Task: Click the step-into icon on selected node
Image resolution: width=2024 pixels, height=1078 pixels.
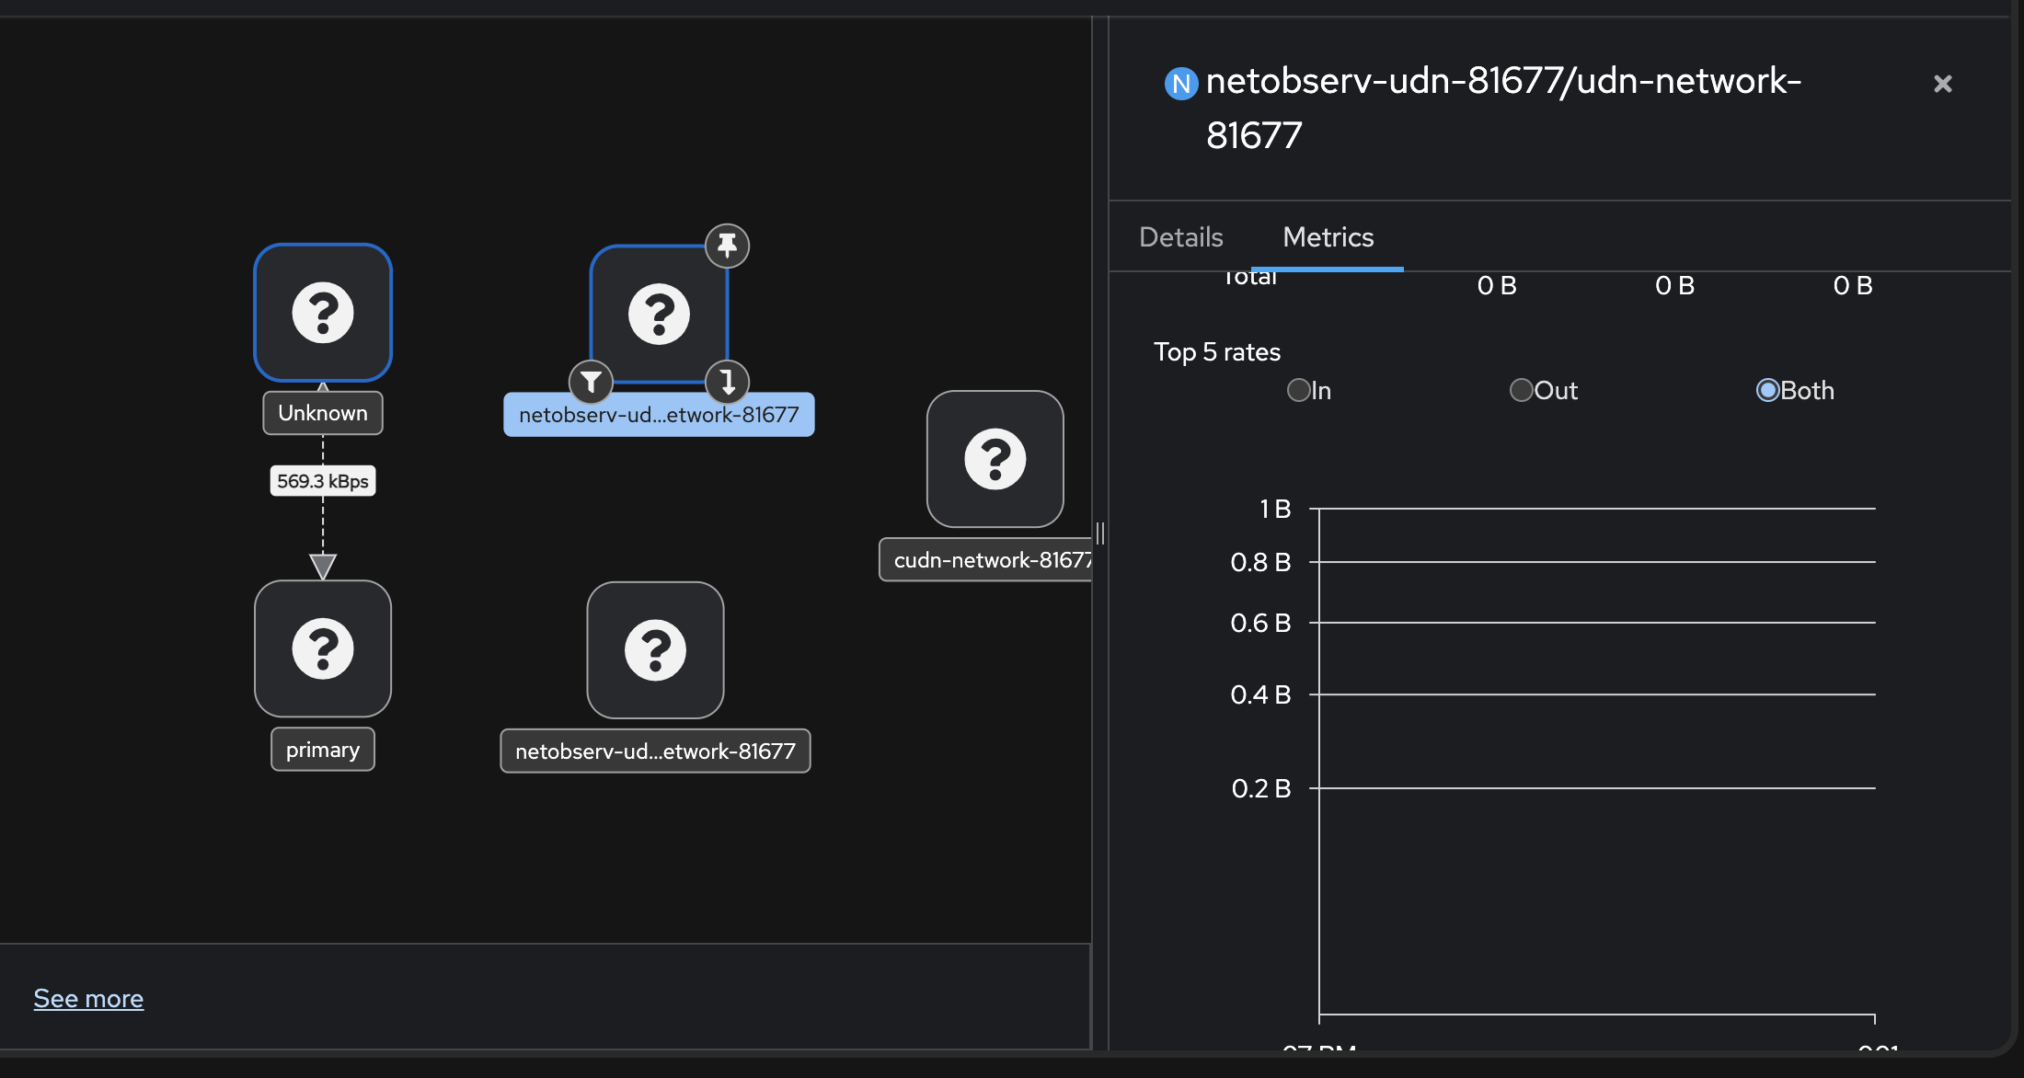Action: 727,381
